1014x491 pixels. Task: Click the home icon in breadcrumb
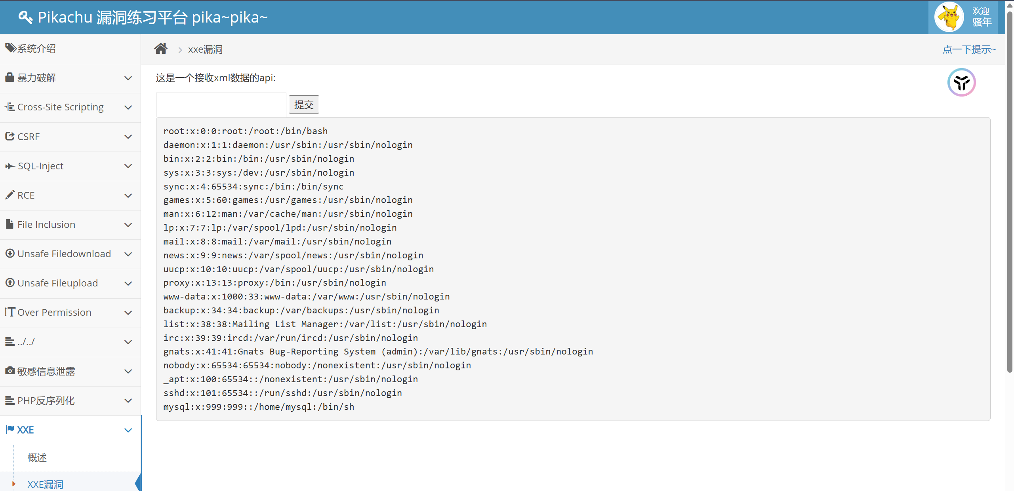[x=160, y=49]
